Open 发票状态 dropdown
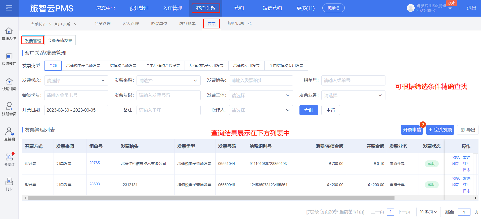 [76, 80]
